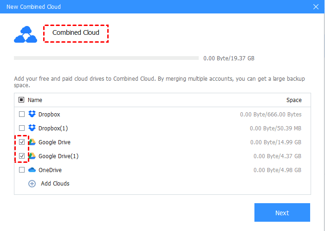Click the Add Clouds link

tap(55, 184)
